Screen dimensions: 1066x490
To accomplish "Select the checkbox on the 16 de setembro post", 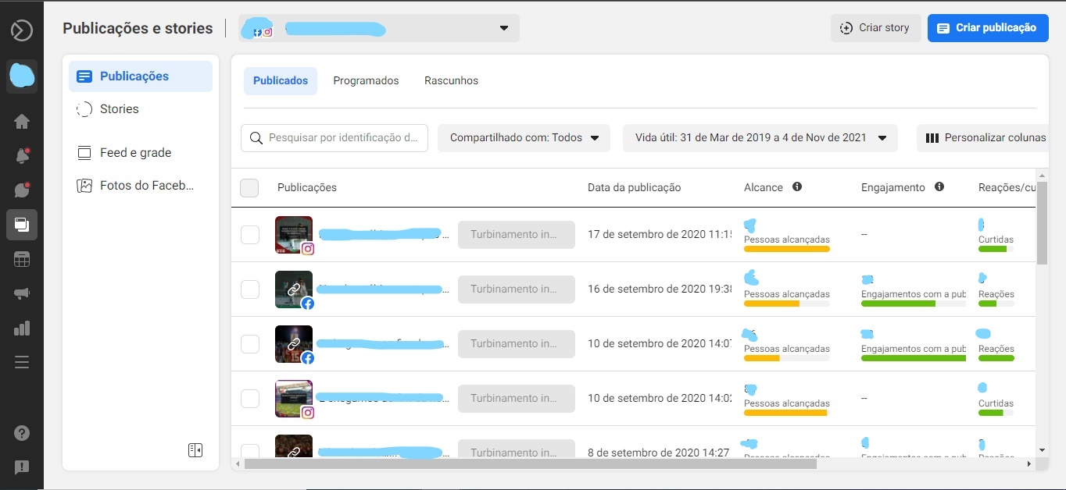I will coord(250,289).
